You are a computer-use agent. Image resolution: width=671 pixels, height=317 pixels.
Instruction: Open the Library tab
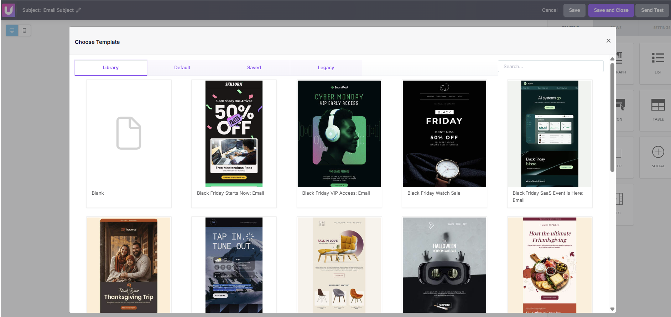click(111, 67)
